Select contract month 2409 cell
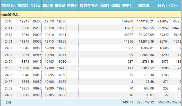 [9, 95]
